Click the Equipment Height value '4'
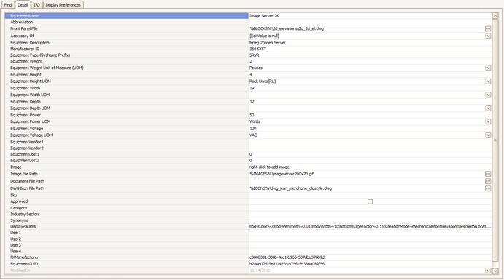 (251, 75)
